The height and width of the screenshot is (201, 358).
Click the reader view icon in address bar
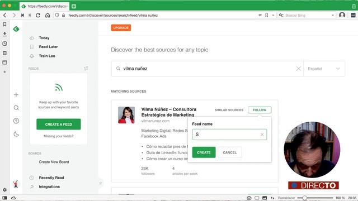260,15
